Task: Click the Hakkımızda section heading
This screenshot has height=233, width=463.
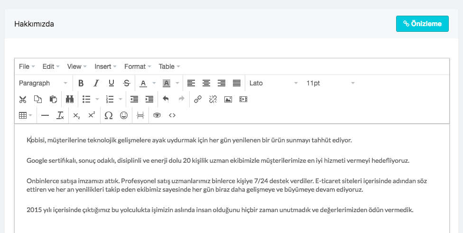Action: (x=34, y=24)
